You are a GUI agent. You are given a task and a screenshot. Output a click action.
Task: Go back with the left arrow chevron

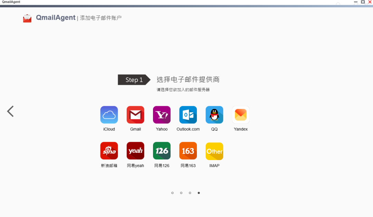[x=10, y=111]
